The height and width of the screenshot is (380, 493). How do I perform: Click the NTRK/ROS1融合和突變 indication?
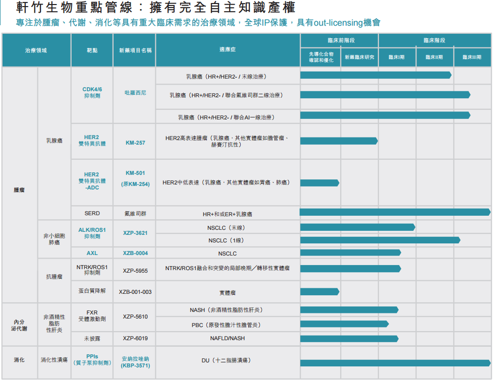click(x=227, y=268)
